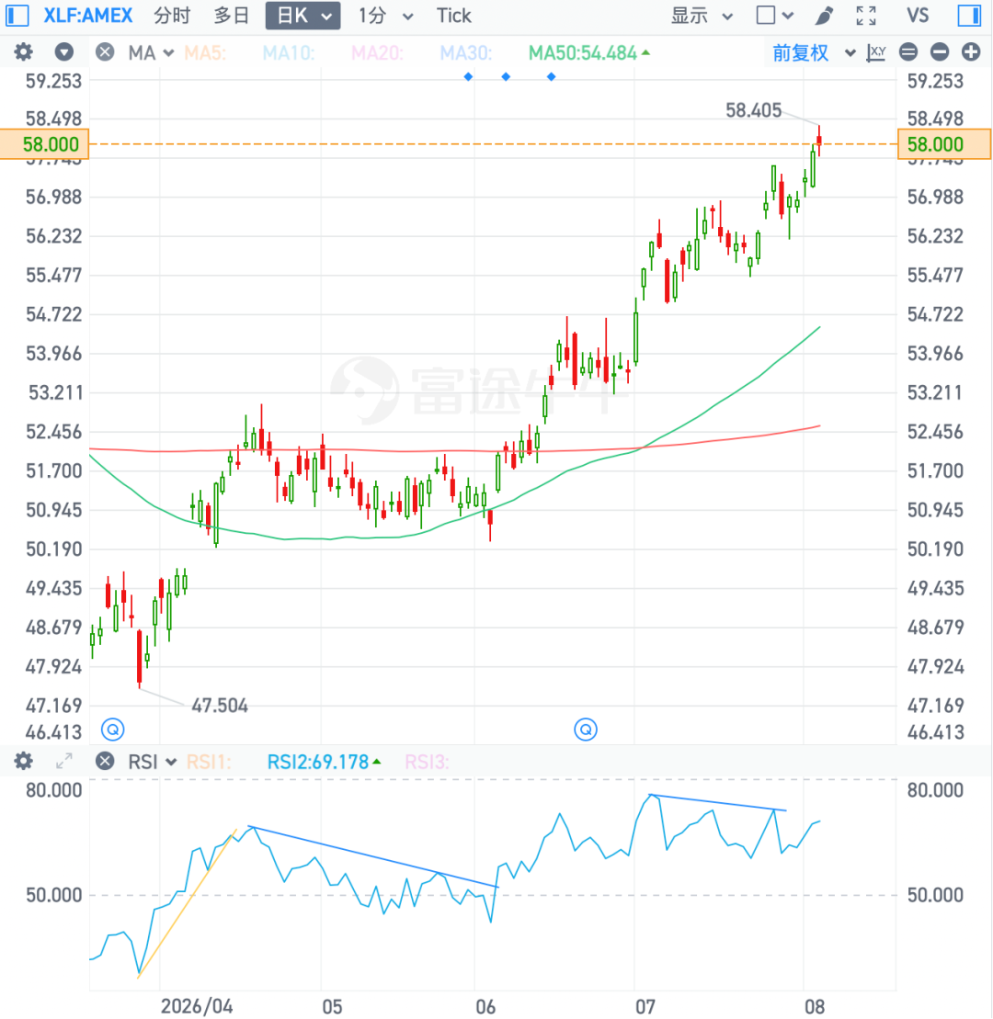Toggle the RSI3 line visibility
The image size is (993, 1019).
tap(427, 762)
